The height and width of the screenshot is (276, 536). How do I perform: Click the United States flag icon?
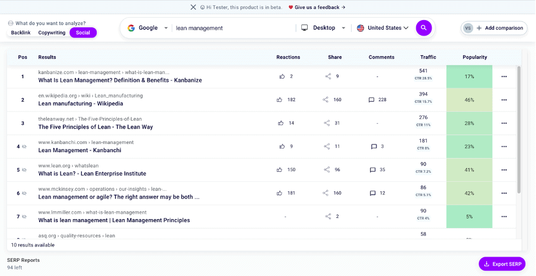click(360, 28)
